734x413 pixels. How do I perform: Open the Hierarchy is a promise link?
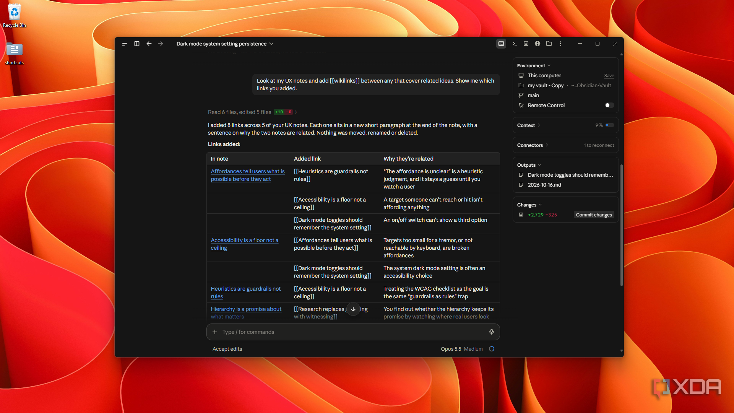click(246, 313)
